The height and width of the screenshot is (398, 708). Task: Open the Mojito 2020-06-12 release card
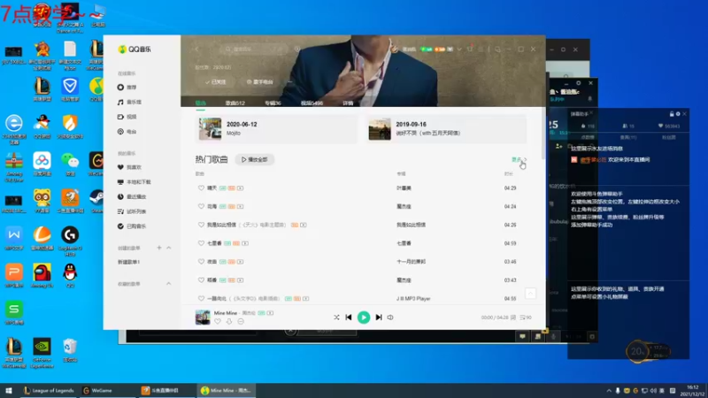(276, 128)
